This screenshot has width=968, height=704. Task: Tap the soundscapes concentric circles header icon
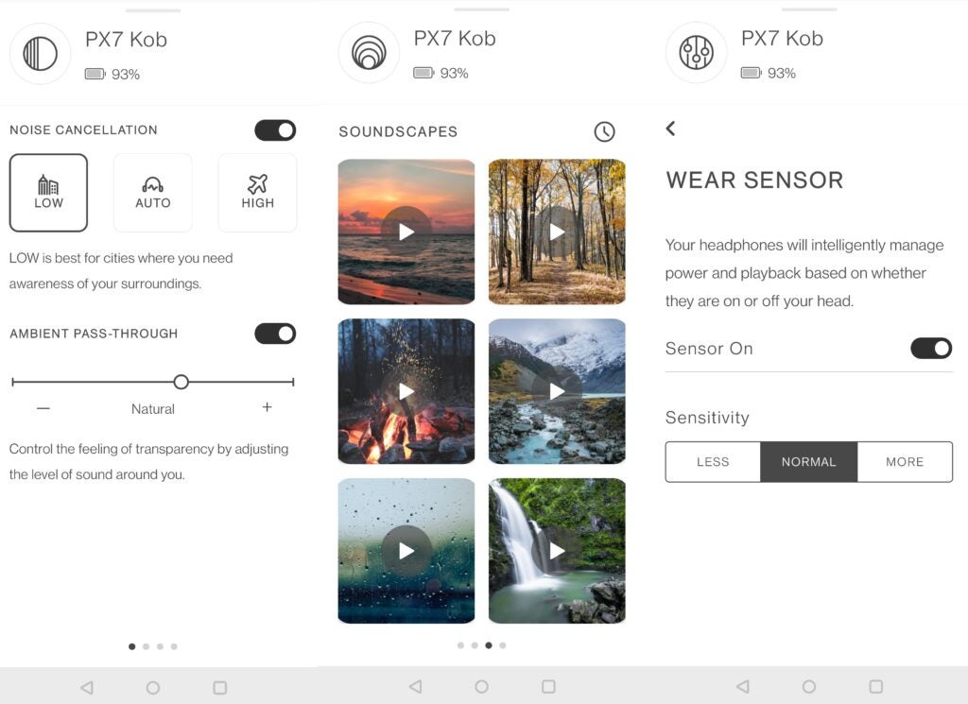click(x=369, y=52)
